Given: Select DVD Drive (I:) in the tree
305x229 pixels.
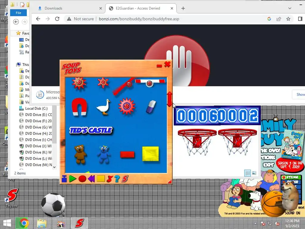Looking at the screenshot, I should (x=36, y=140).
